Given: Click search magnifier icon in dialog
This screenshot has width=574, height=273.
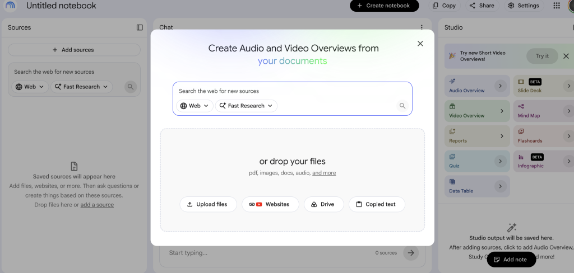Looking at the screenshot, I should pos(402,106).
